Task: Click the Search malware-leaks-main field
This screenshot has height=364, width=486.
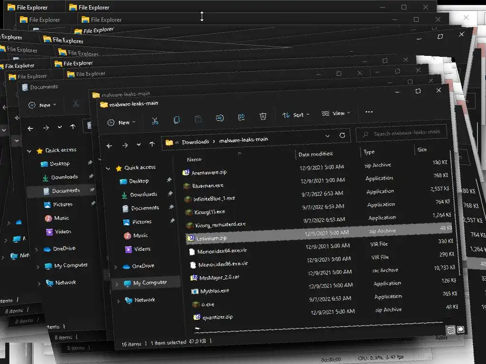Action: tap(402, 133)
